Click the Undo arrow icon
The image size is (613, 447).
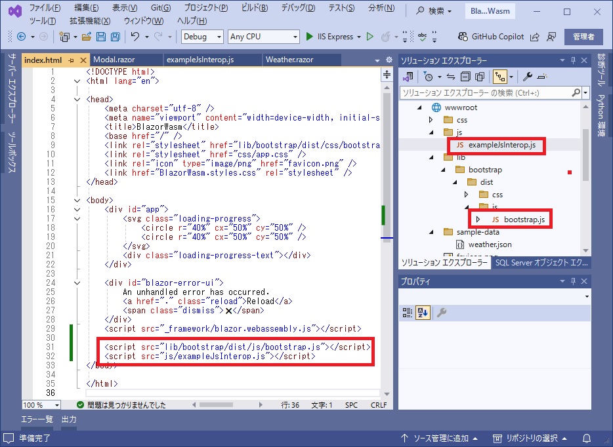pyautogui.click(x=135, y=37)
